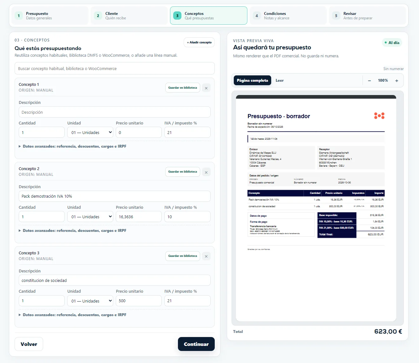Click the 'Al día' status badge
The image size is (419, 363).
point(392,42)
